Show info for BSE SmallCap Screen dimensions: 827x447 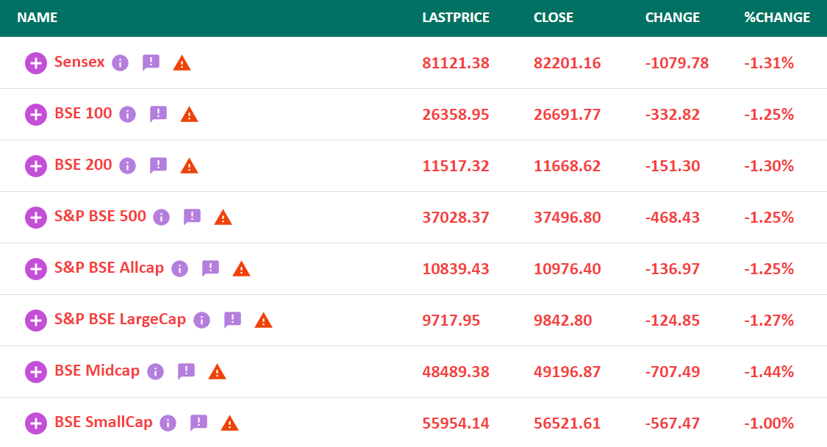tap(168, 423)
